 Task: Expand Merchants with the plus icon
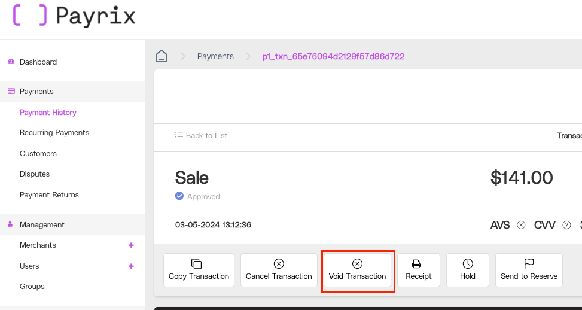click(130, 245)
